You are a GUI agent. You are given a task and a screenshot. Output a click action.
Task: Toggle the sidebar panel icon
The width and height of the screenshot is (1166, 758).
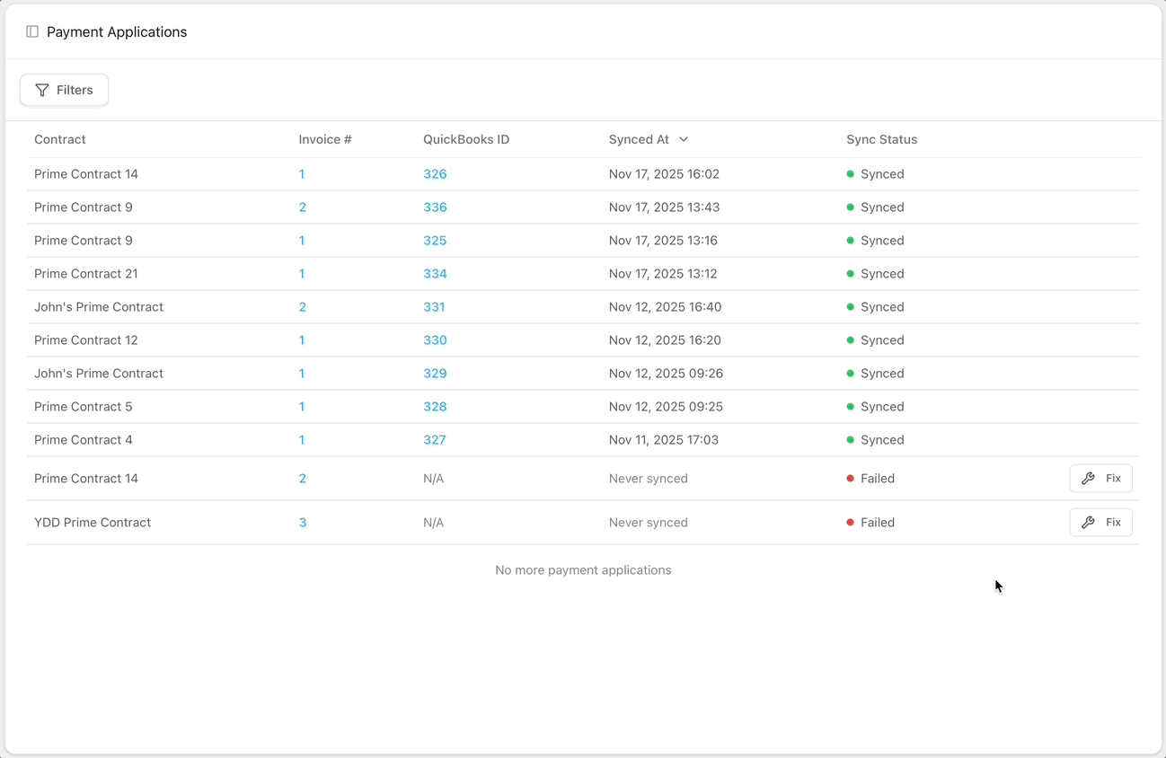[32, 31]
